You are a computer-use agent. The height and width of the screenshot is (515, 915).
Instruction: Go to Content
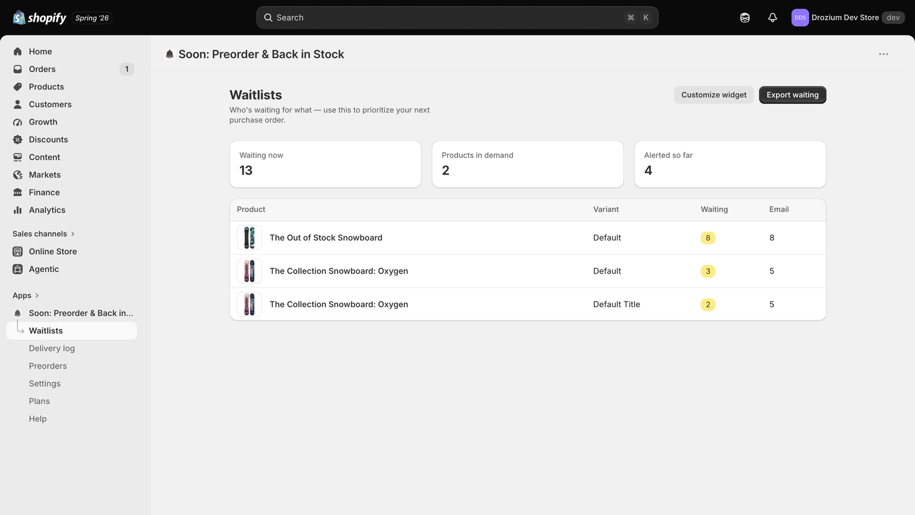coord(71,157)
